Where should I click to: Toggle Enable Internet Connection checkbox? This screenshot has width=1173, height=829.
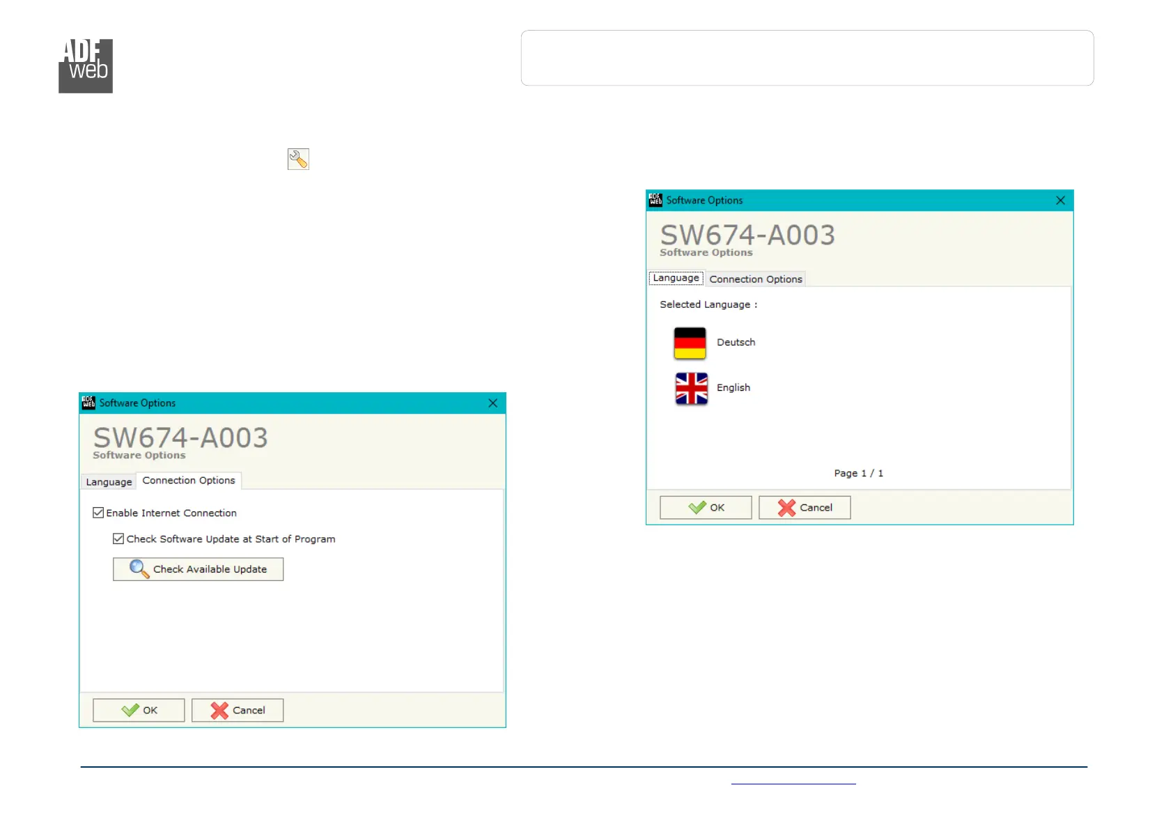click(x=98, y=513)
